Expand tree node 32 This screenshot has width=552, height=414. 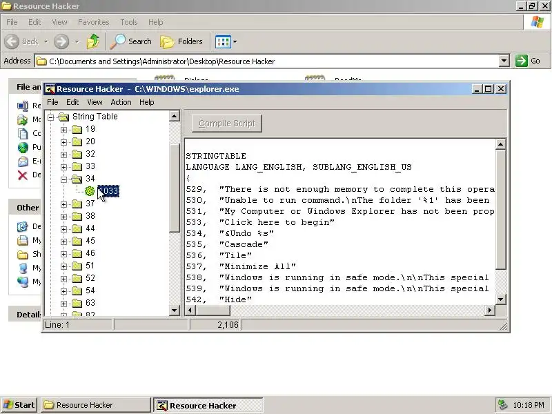63,155
